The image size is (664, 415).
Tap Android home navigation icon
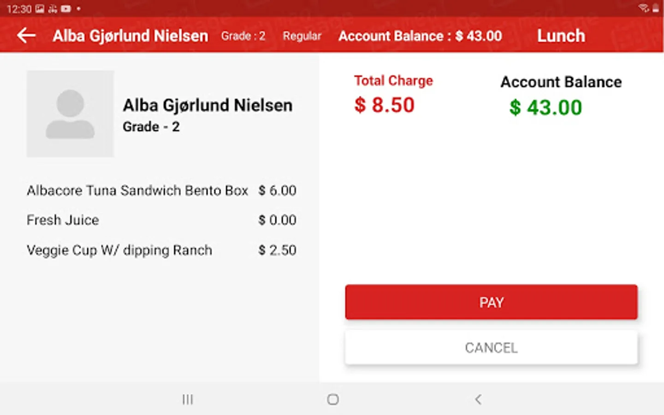coord(332,399)
